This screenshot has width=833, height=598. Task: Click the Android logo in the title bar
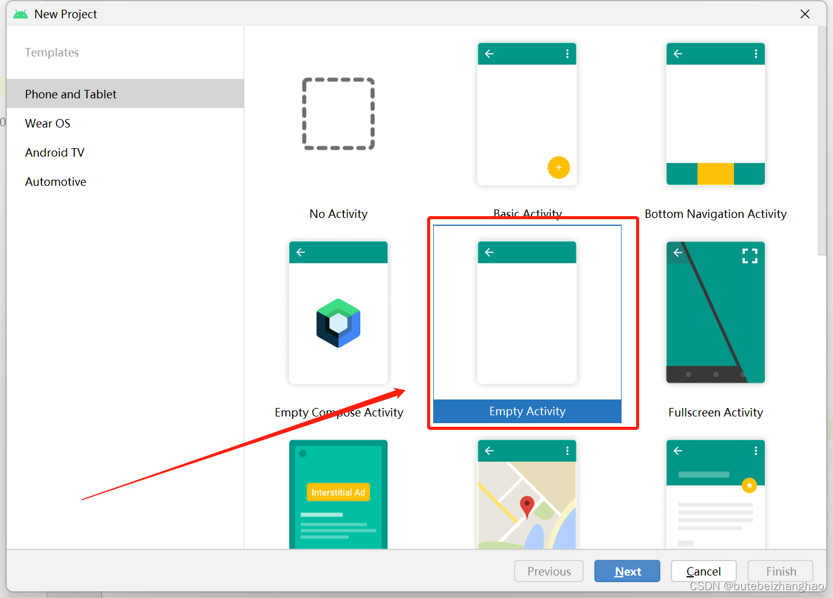pyautogui.click(x=21, y=14)
